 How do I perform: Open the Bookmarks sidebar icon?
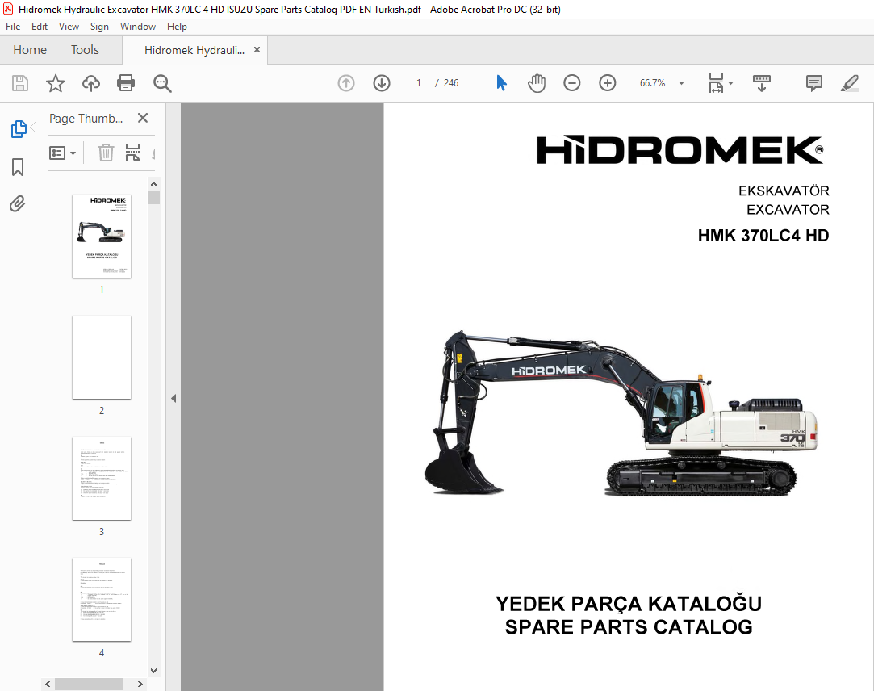point(18,167)
